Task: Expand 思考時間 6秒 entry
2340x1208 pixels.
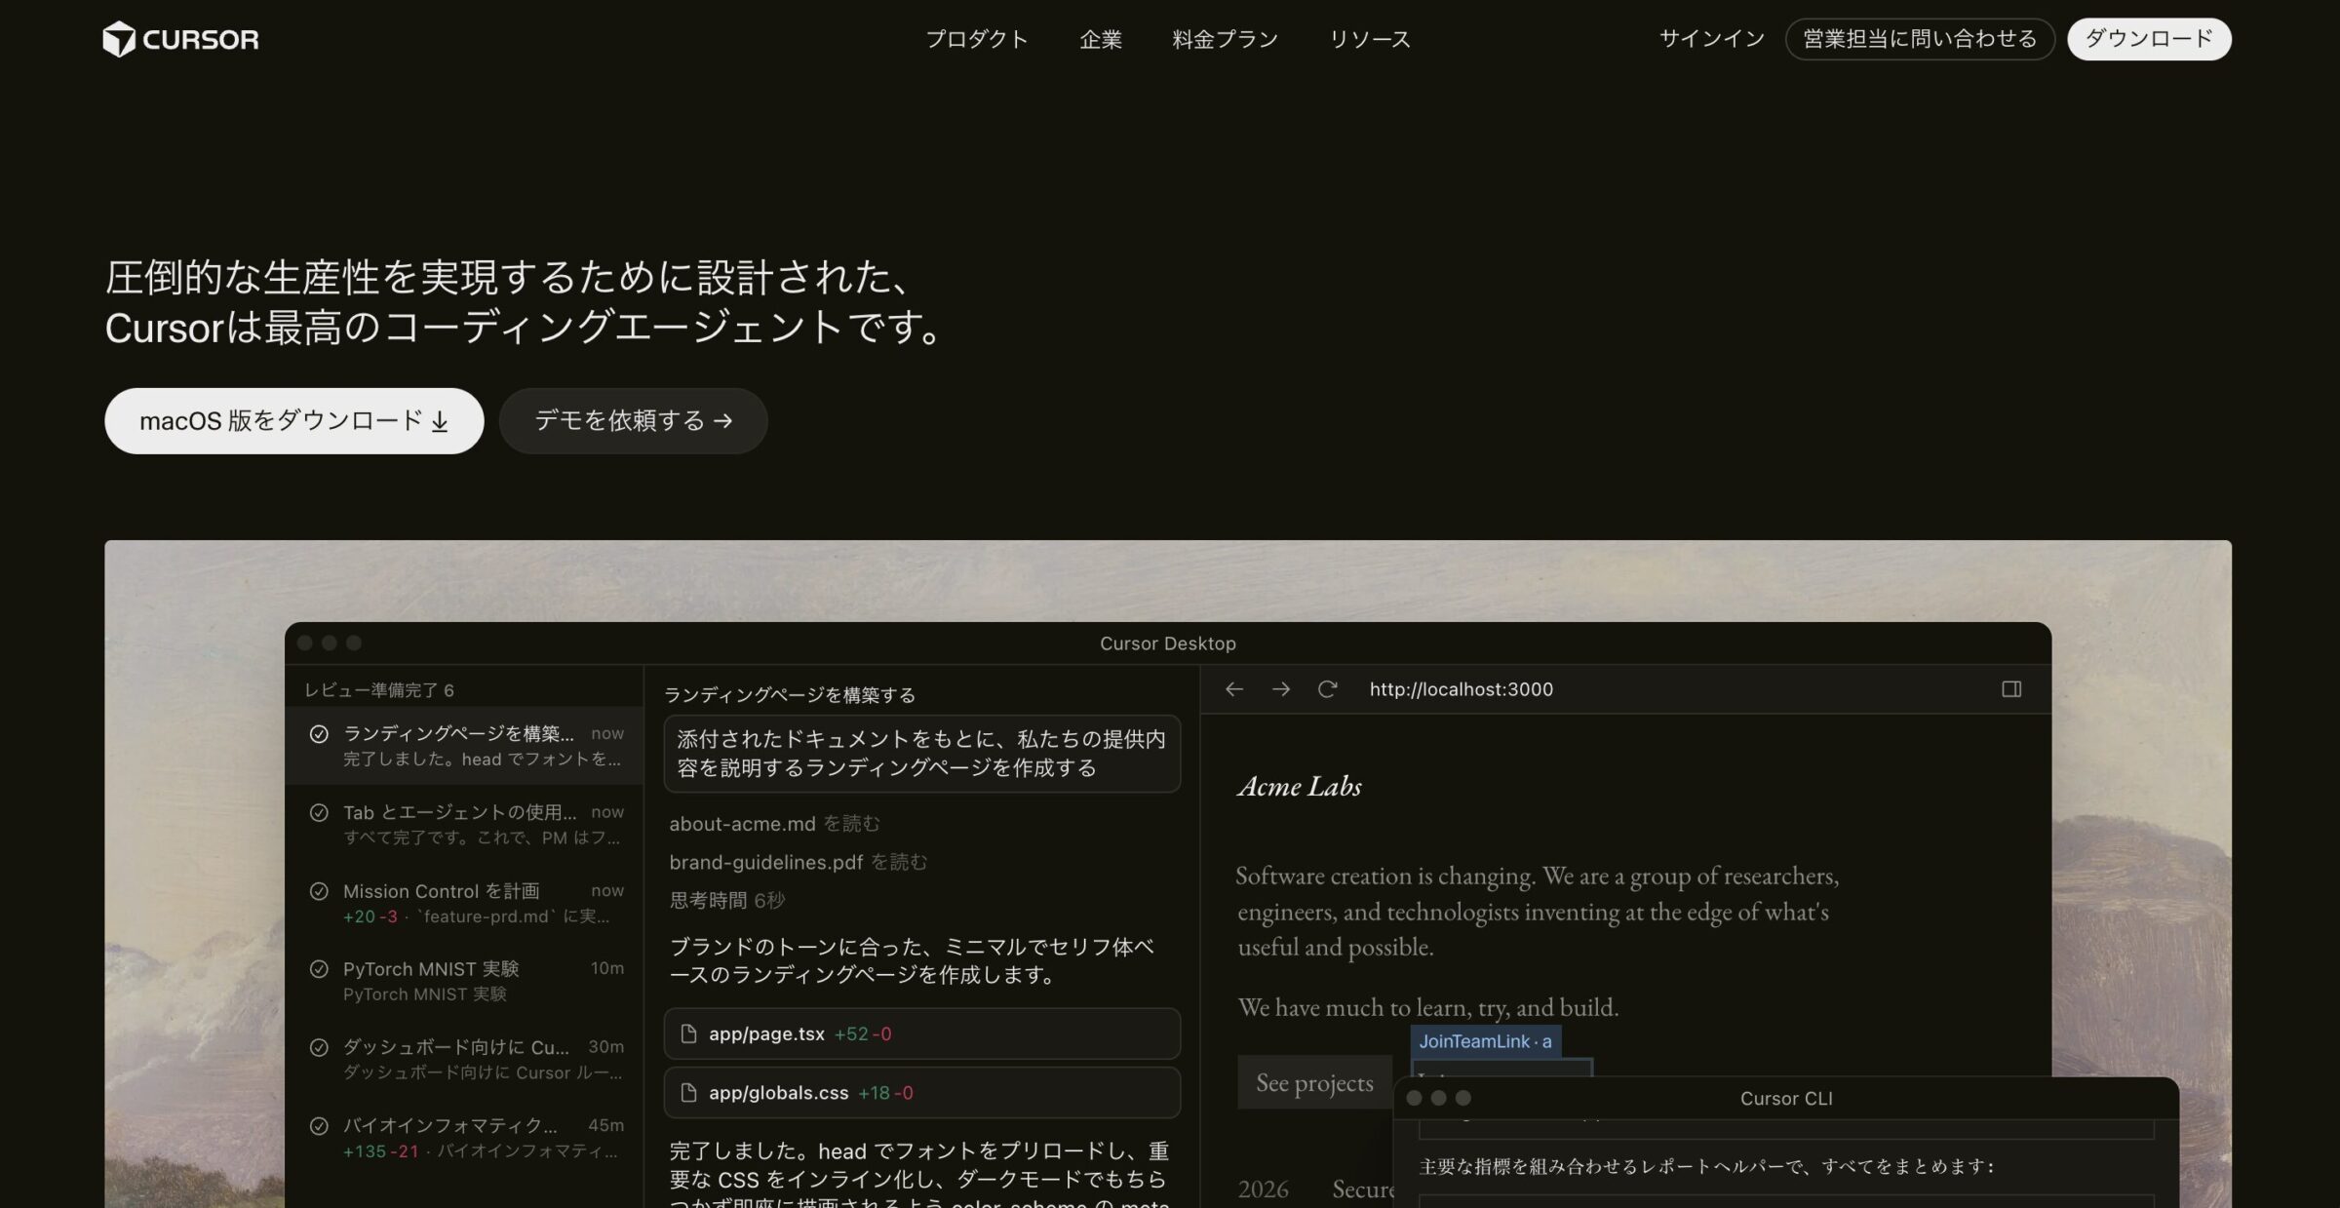Action: click(727, 900)
